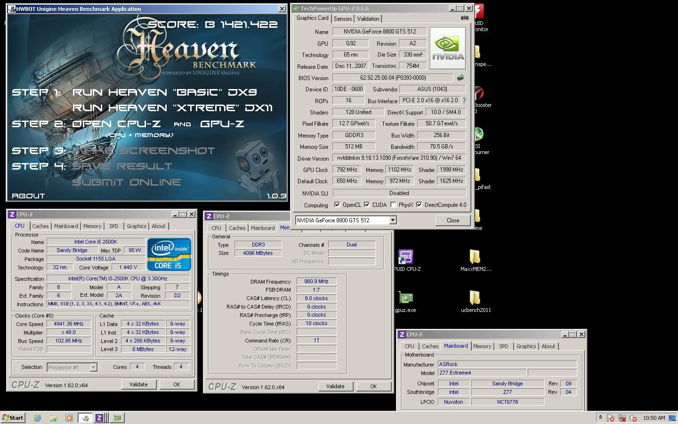Toggle the PhysX checkbox in GPU-Z
This screenshot has height=424, width=678.
393,205
